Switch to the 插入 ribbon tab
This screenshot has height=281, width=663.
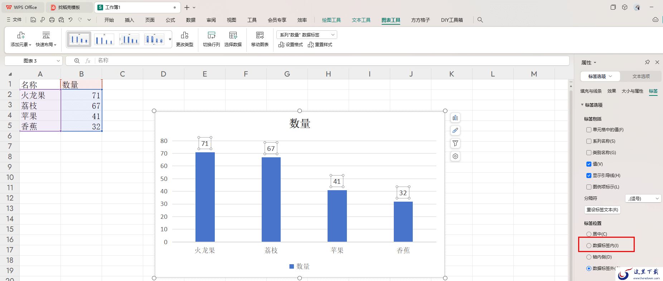pyautogui.click(x=129, y=20)
